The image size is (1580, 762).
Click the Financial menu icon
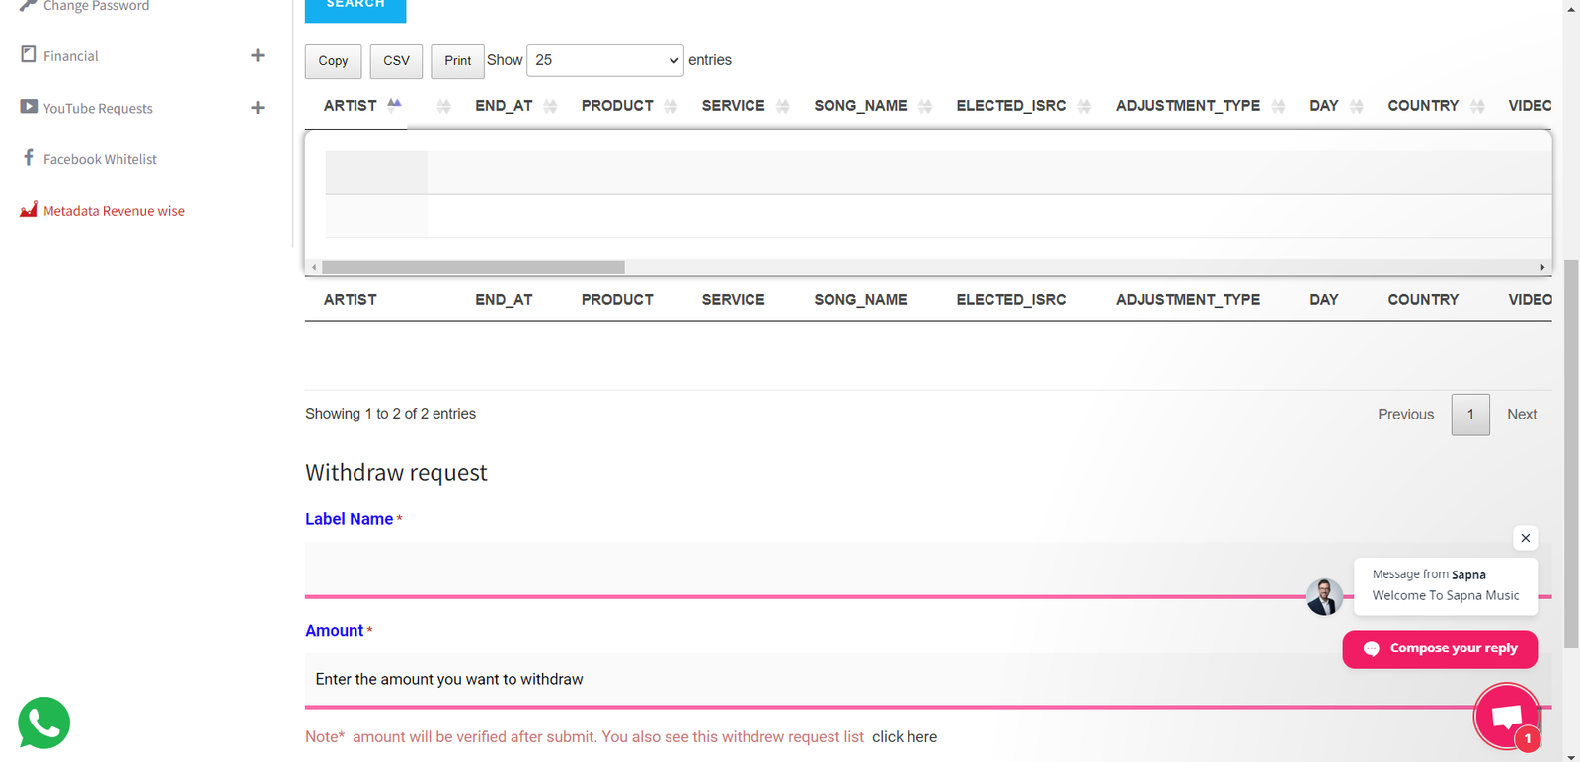point(29,55)
